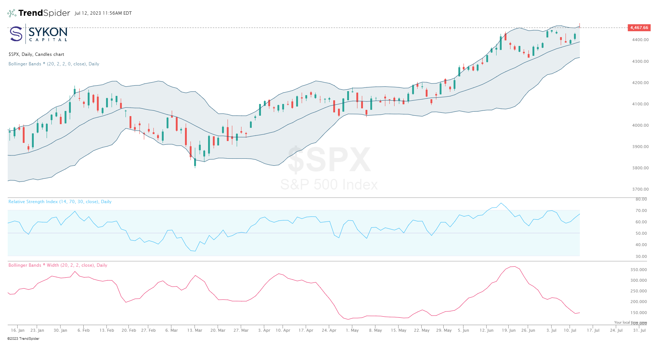Viewport: 658px width, 342px height.
Task: Click the 3700.00 price axis label
Action: point(640,189)
